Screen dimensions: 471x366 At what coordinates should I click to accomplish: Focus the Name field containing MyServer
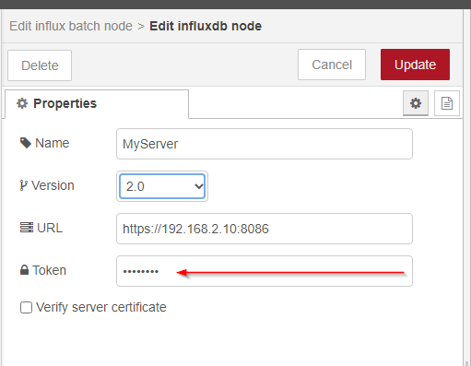(265, 144)
